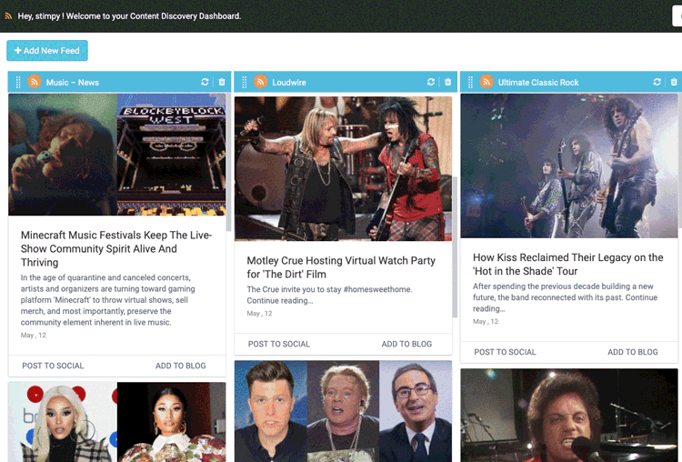The image size is (682, 462).
Task: Click the Minecraft article summary paragraph
Action: pos(108,300)
